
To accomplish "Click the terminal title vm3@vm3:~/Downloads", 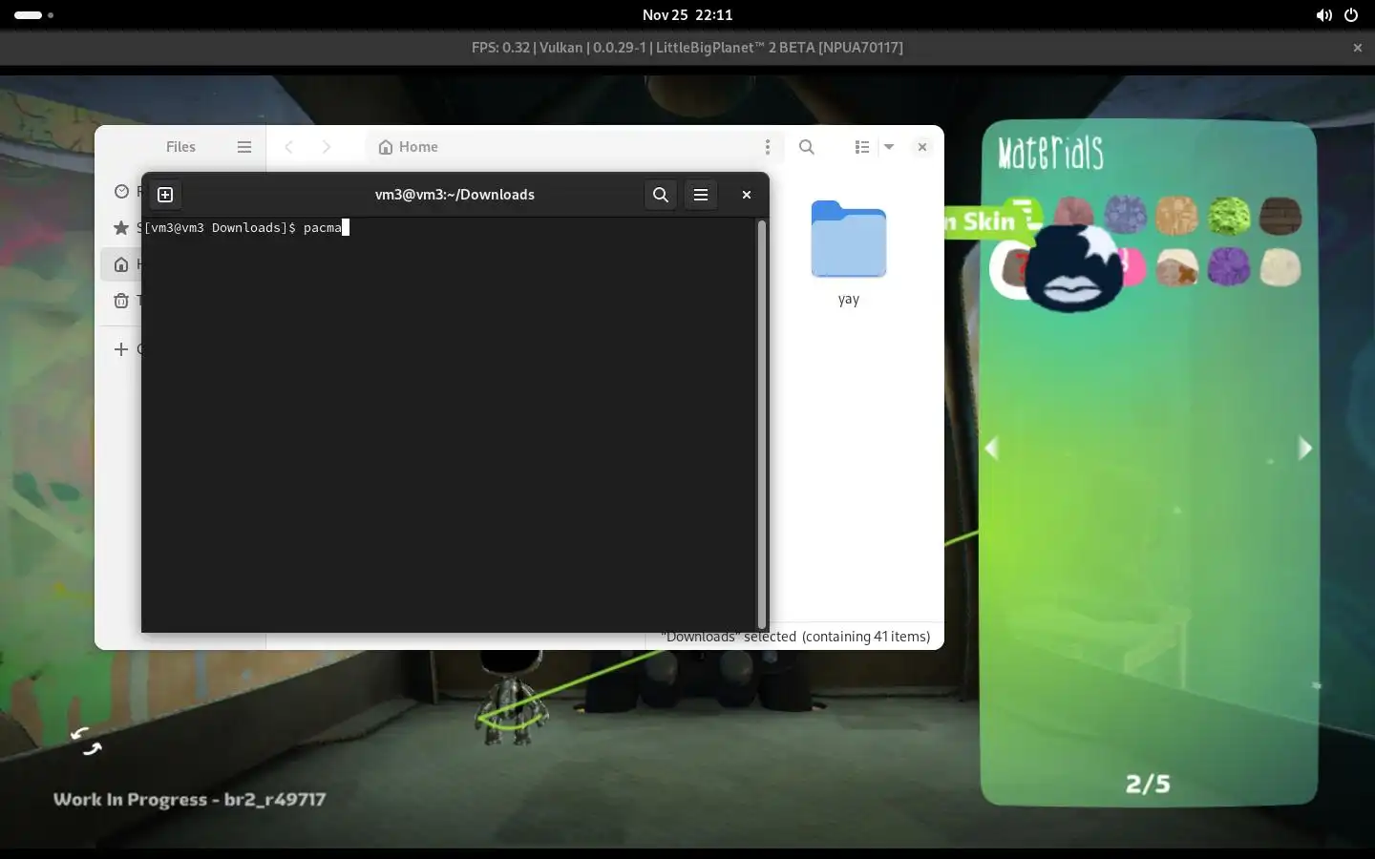I will [x=455, y=195].
